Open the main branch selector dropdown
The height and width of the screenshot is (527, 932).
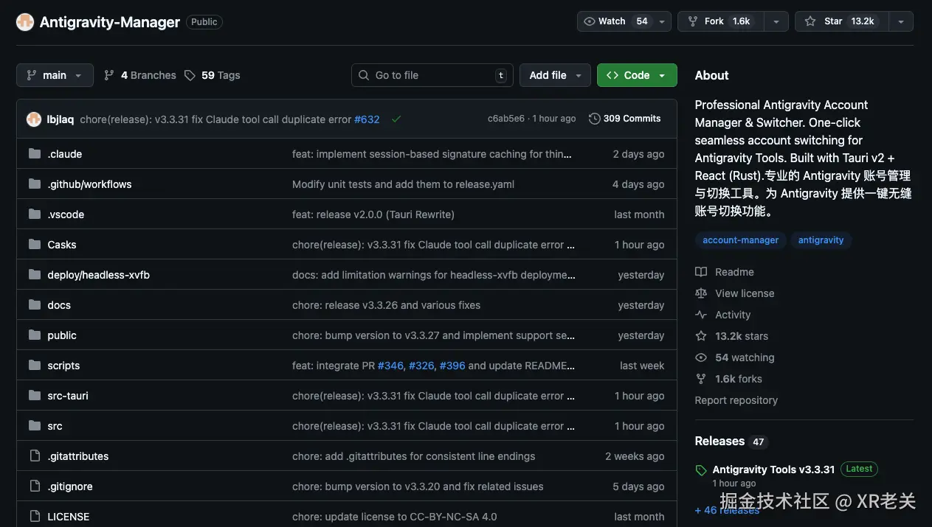(55, 75)
